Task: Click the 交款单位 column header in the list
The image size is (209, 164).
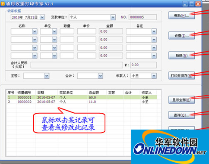Action: pyautogui.click(x=73, y=93)
